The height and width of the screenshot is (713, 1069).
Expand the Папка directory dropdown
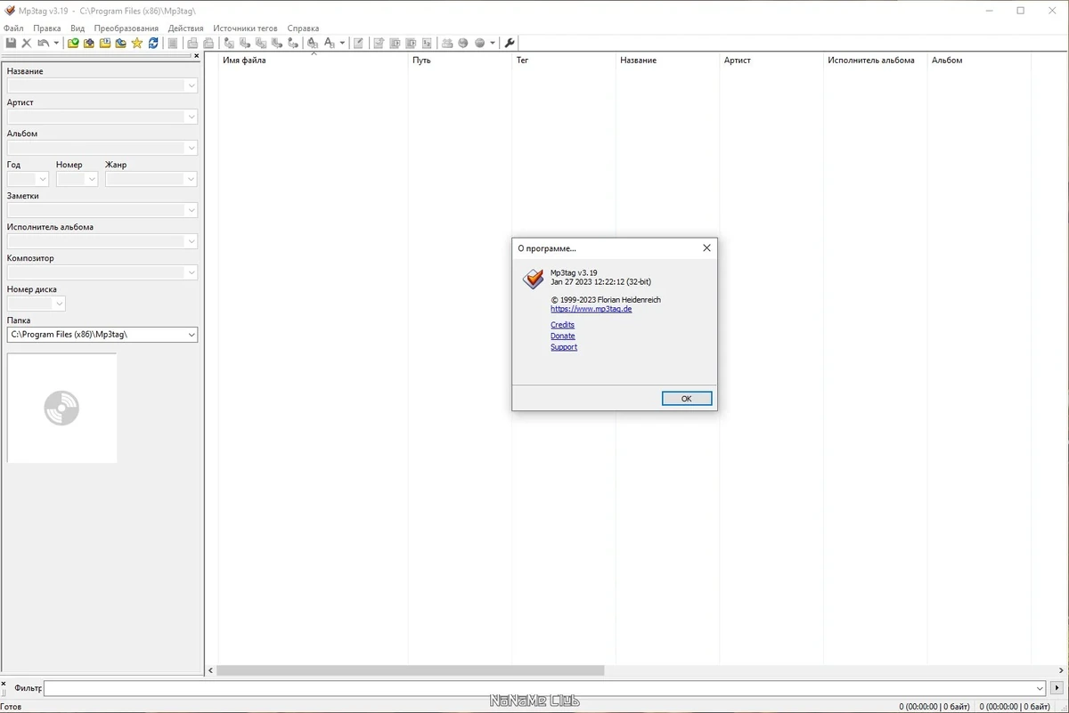(x=191, y=335)
